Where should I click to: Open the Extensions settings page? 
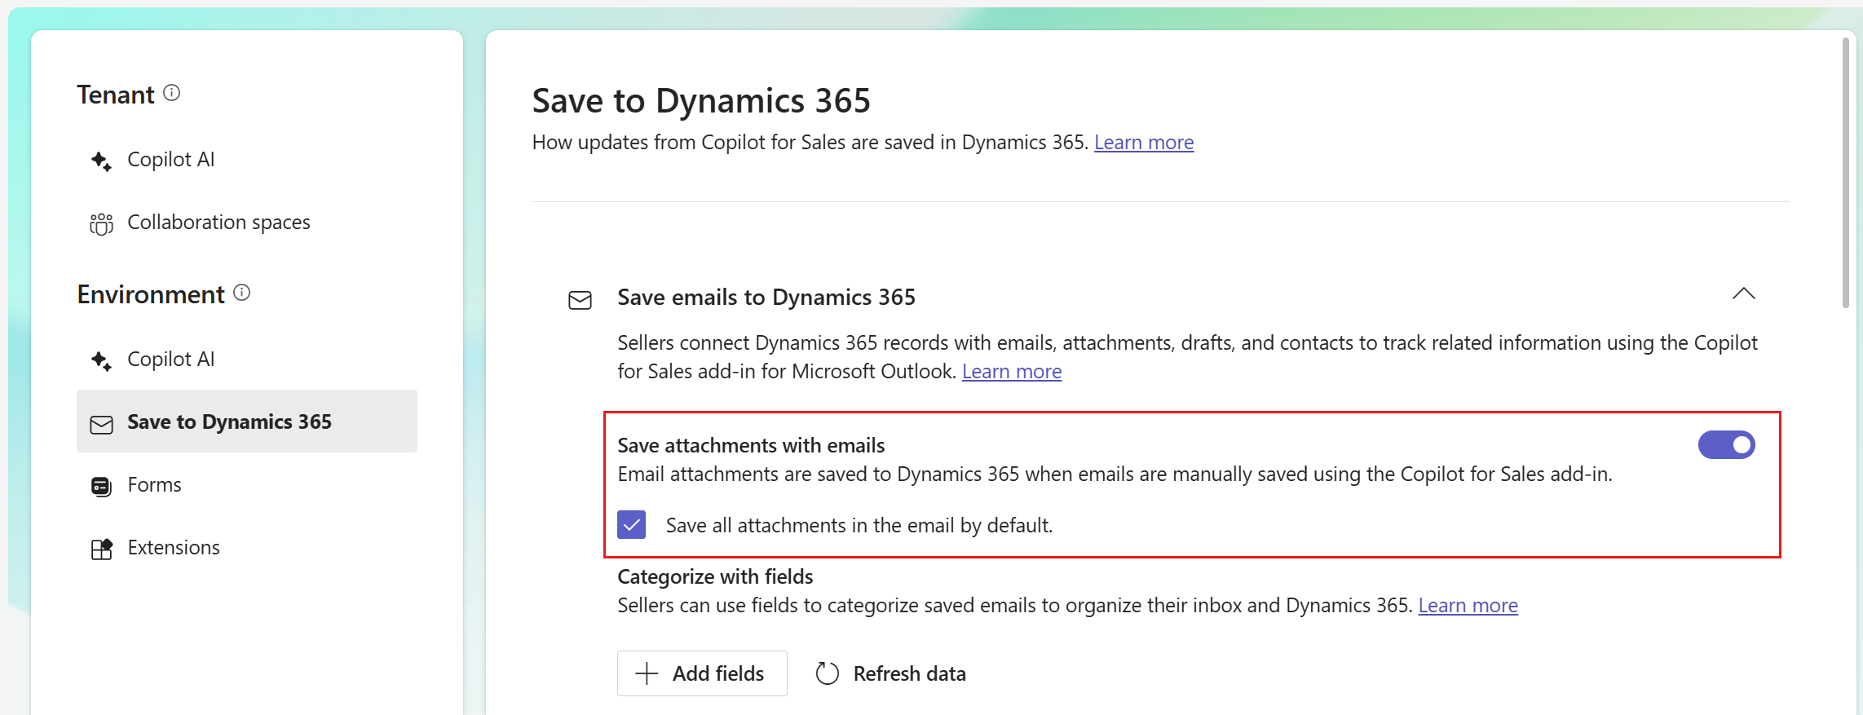coord(246,548)
